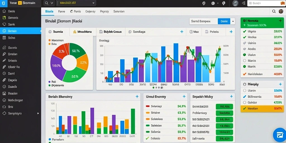Toggle the Manis radio circle in the right list
The width and height of the screenshot is (286, 143).
tap(245, 61)
